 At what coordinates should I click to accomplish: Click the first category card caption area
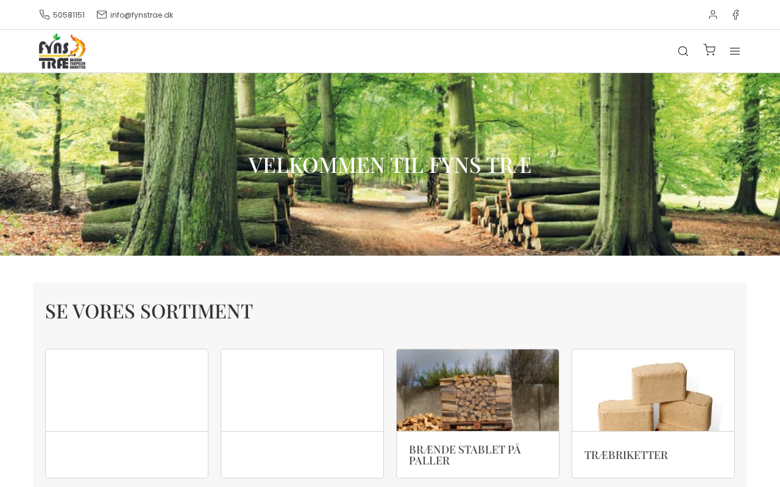(x=127, y=455)
